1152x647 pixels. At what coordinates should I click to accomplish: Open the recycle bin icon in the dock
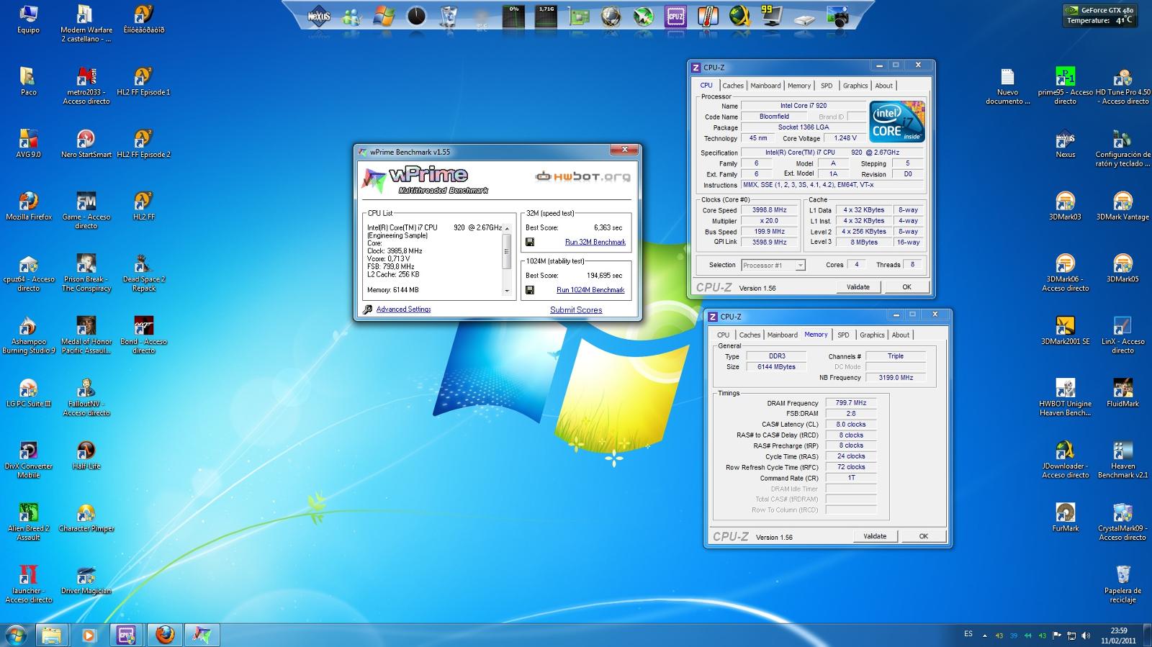click(449, 16)
